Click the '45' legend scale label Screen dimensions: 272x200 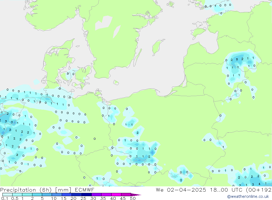tap(123, 198)
